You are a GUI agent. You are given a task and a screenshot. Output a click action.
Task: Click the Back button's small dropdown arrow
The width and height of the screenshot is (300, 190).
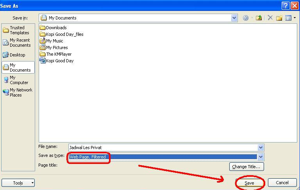(252, 18)
